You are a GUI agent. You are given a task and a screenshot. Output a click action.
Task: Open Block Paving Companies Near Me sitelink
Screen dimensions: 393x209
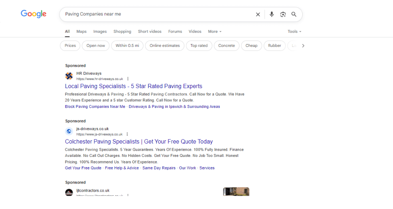coord(95,106)
